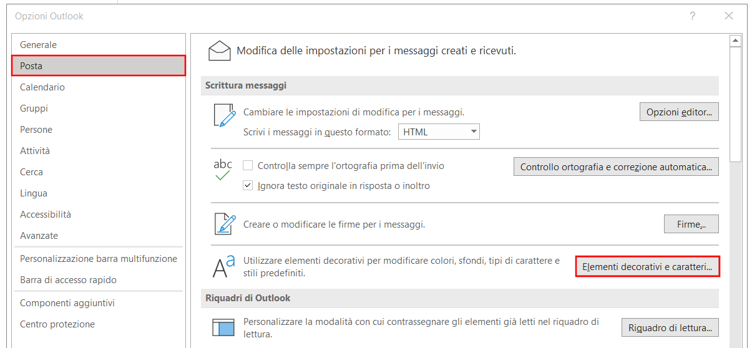Click the signature page-with-pen icon
This screenshot has width=752, height=348.
(224, 224)
